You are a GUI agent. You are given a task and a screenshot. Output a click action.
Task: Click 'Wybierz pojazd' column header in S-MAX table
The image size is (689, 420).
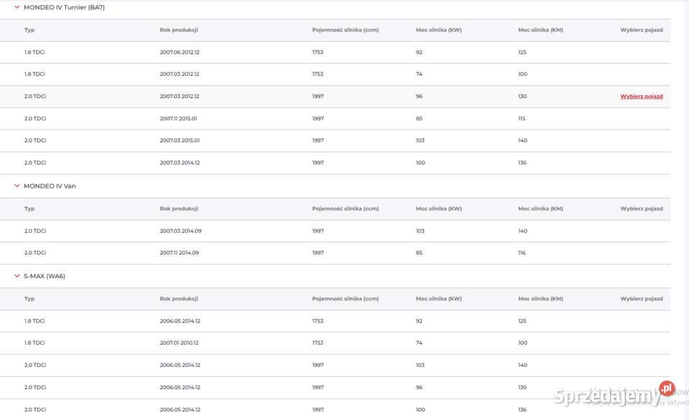[642, 299]
